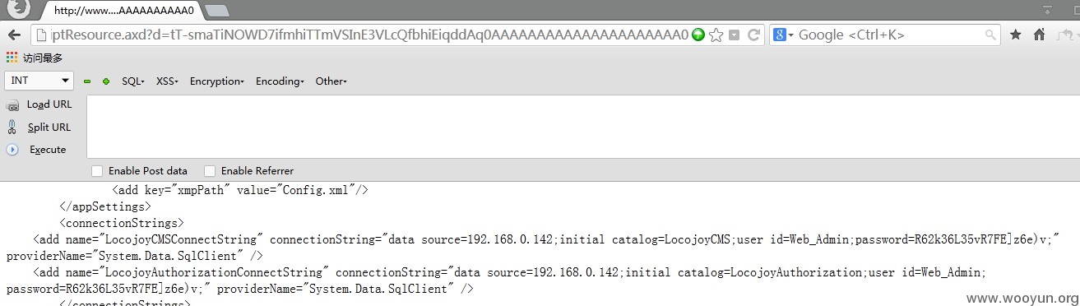Click the Split URL icon
This screenshot has width=1080, height=306.
click(12, 127)
